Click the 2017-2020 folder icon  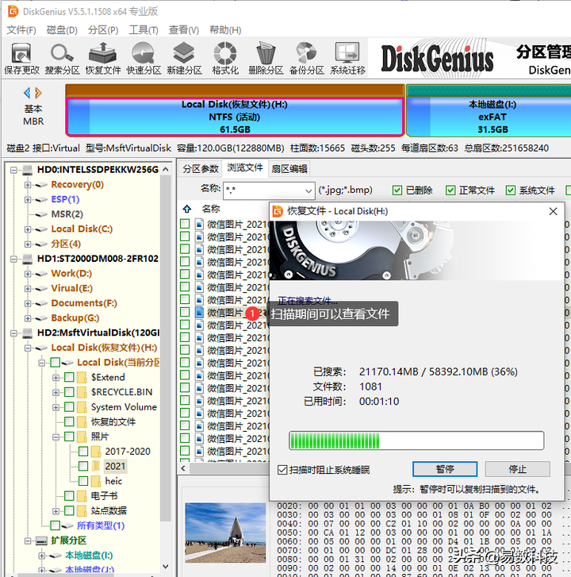(x=96, y=452)
